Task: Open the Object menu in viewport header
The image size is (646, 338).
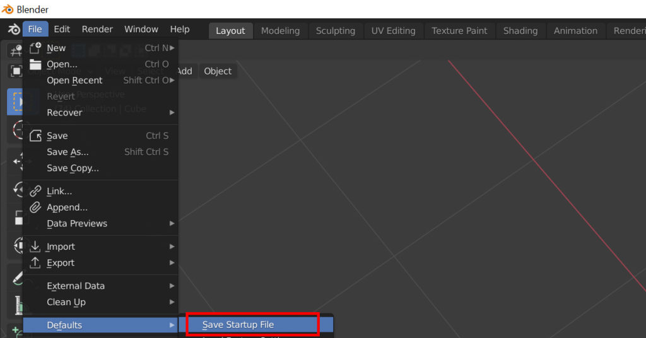Action: [x=218, y=71]
